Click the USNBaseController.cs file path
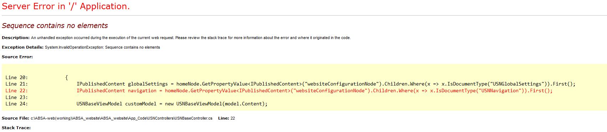607x132 pixels. pyautogui.click(x=122, y=118)
